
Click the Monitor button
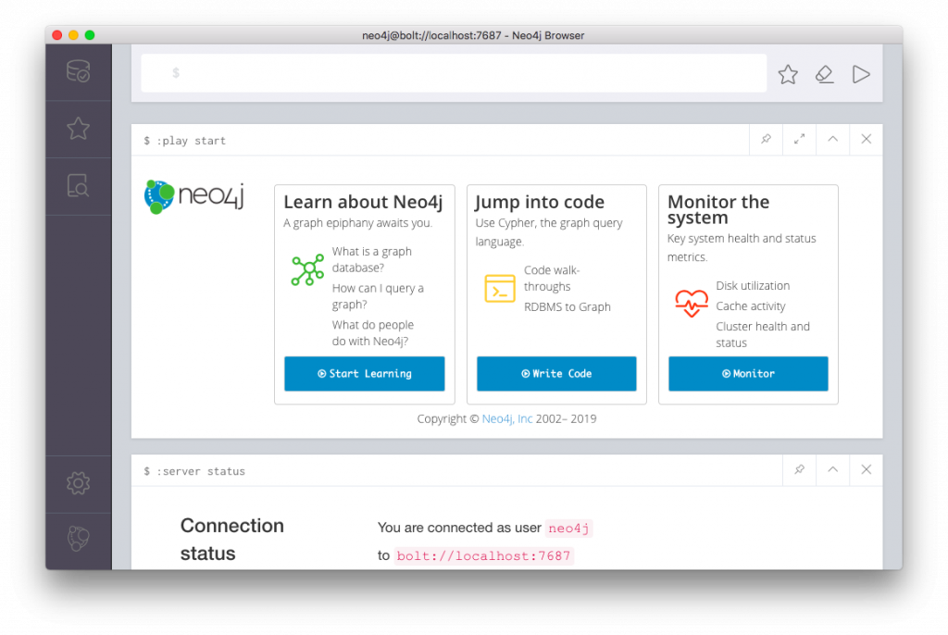coord(748,374)
